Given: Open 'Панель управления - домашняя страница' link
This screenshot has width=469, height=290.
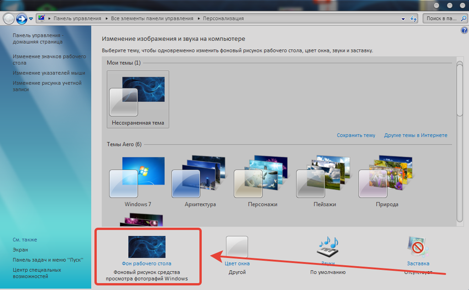Looking at the screenshot, I should click(38, 38).
